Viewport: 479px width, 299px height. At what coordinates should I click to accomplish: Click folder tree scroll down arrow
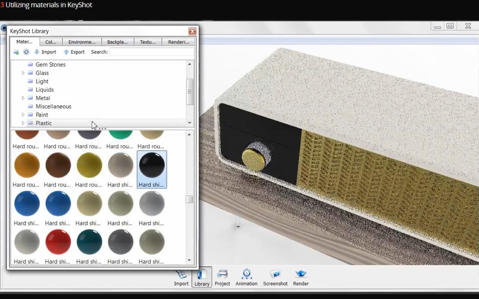click(x=190, y=123)
